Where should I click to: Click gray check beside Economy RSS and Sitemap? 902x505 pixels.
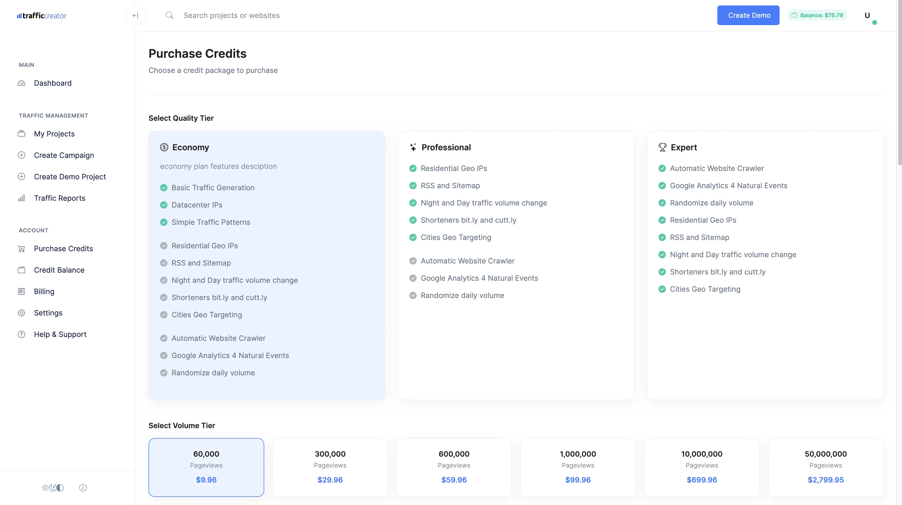pyautogui.click(x=164, y=263)
